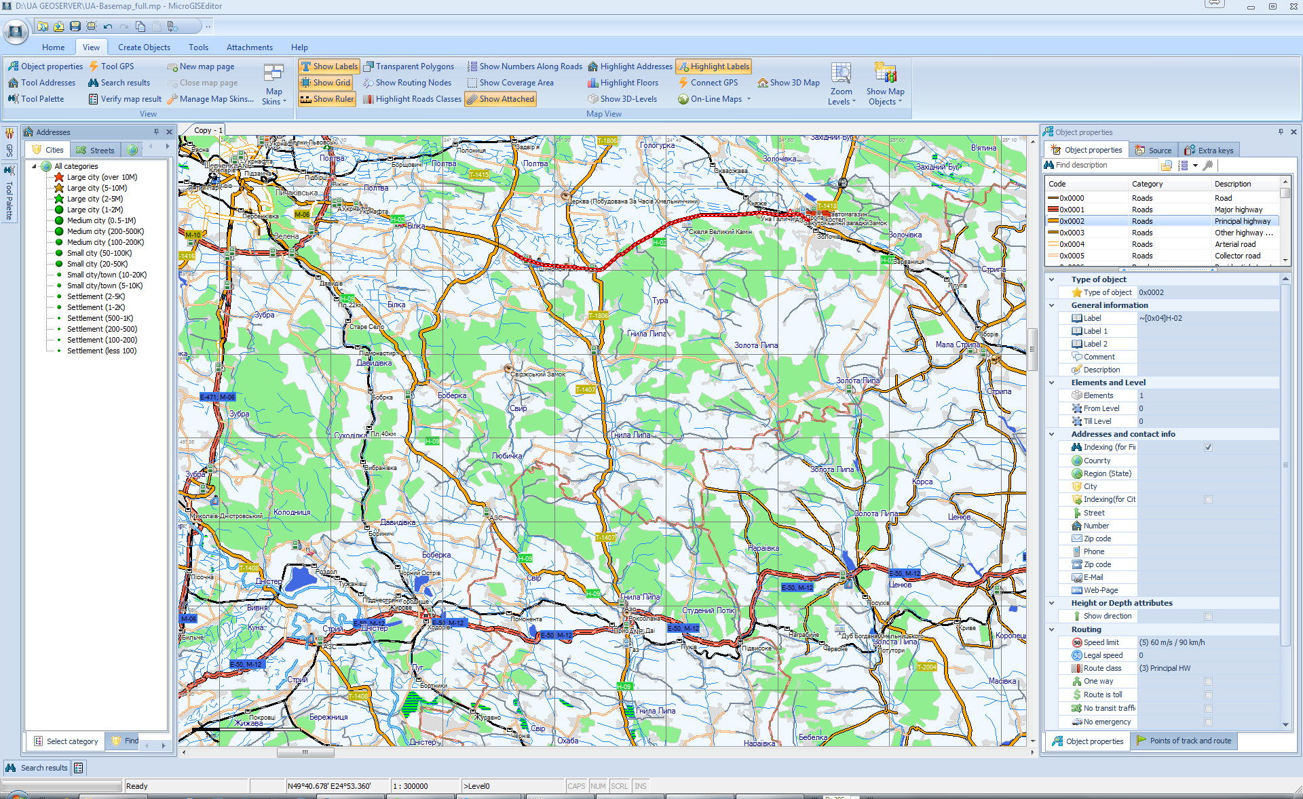
Task: Collapse the All categories tree node
Action: (x=35, y=166)
